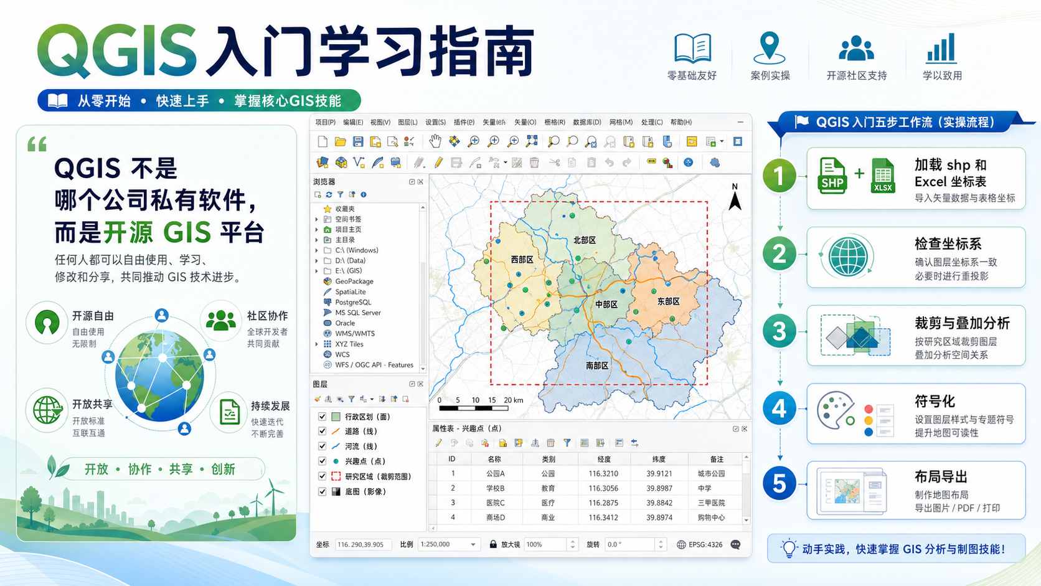Click the New GeoPackage Layer icon
The height and width of the screenshot is (586, 1041).
[341, 163]
